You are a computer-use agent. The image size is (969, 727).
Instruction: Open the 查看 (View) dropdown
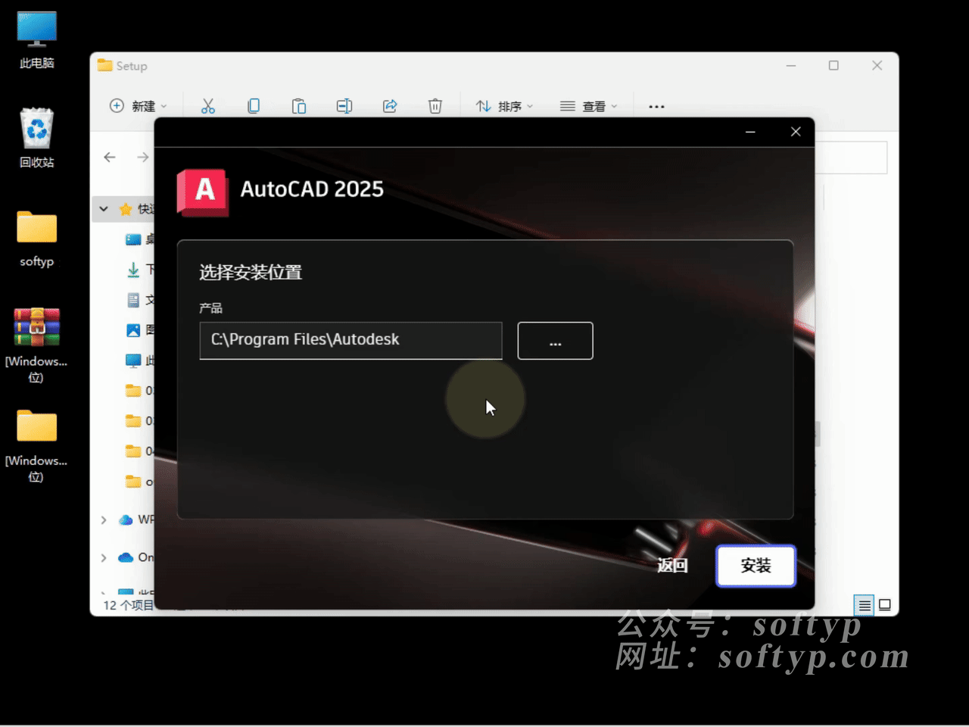point(588,106)
